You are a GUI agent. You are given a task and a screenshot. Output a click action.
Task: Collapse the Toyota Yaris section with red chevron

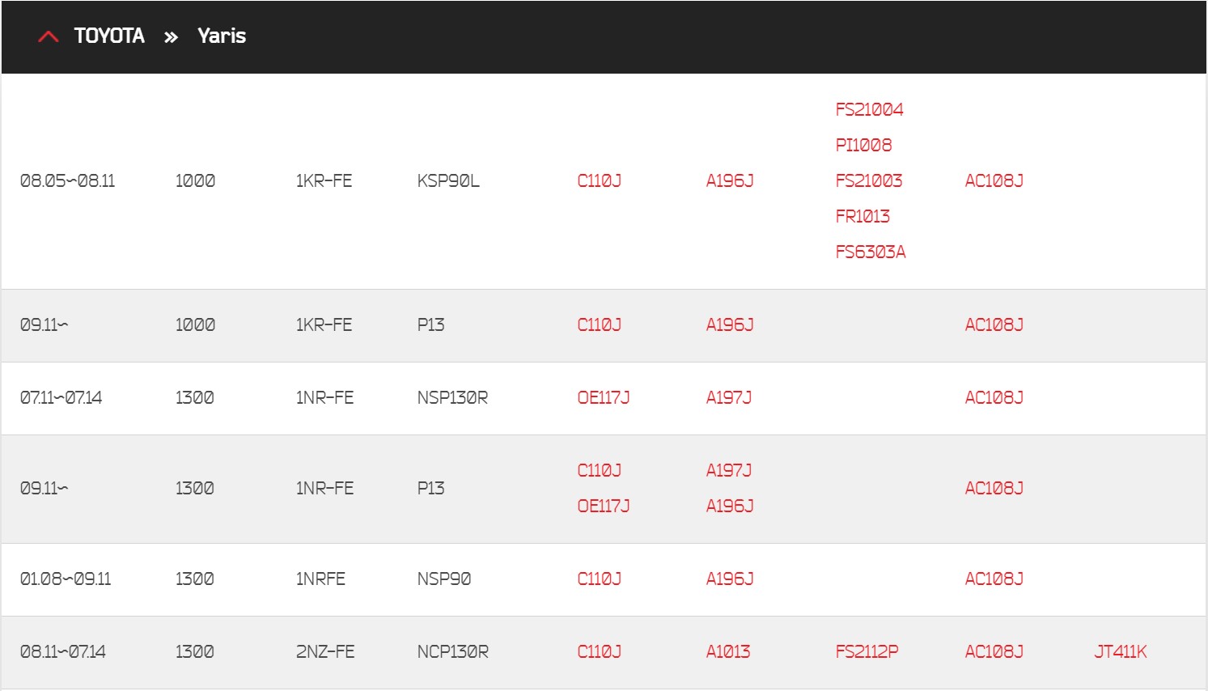[49, 36]
